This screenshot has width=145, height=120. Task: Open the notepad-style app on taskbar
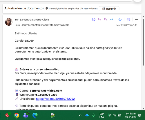[x=53, y=115]
